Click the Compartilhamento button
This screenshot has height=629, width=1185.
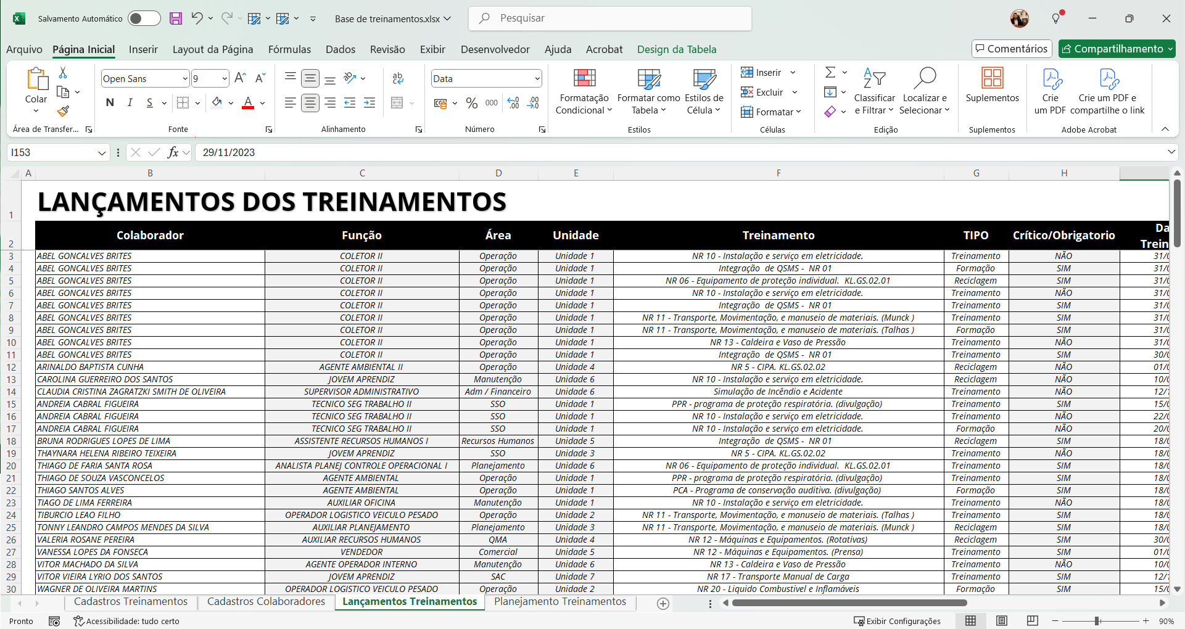pos(1117,49)
